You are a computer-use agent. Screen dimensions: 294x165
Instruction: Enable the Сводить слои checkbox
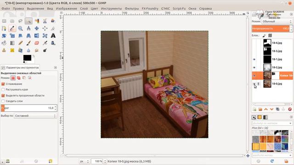tap(3, 101)
